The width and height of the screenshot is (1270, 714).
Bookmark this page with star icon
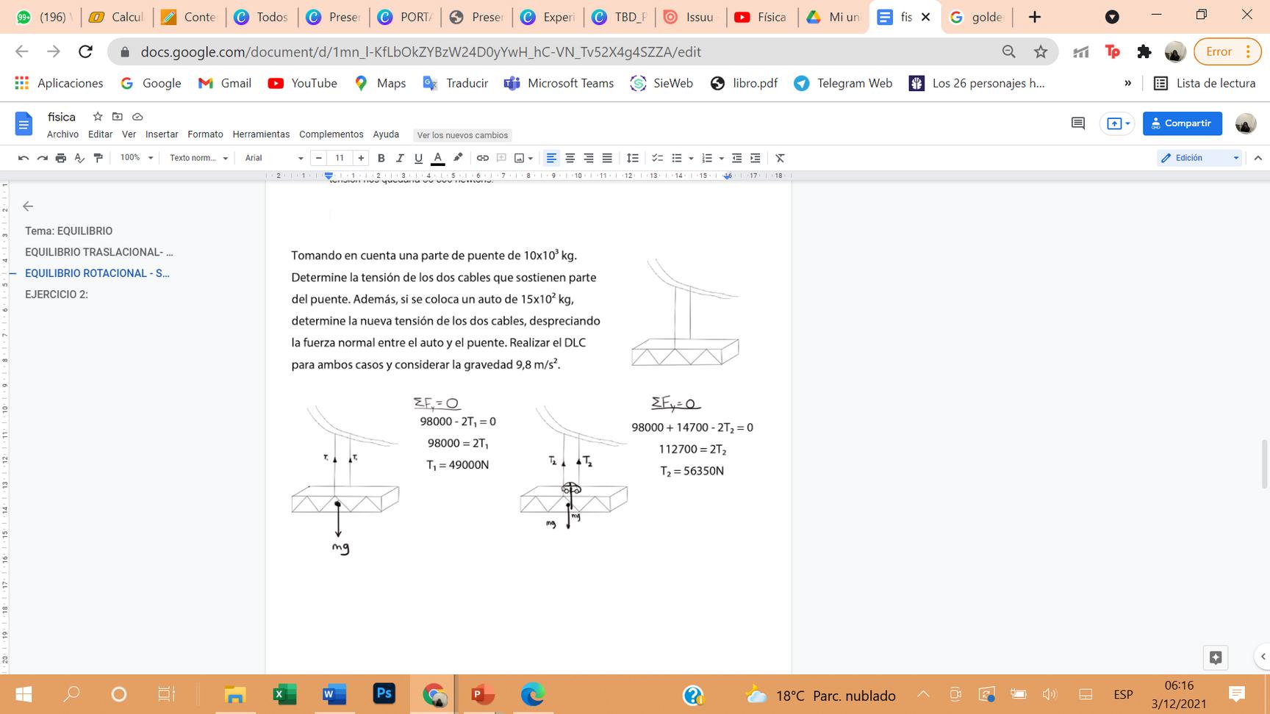point(1041,51)
